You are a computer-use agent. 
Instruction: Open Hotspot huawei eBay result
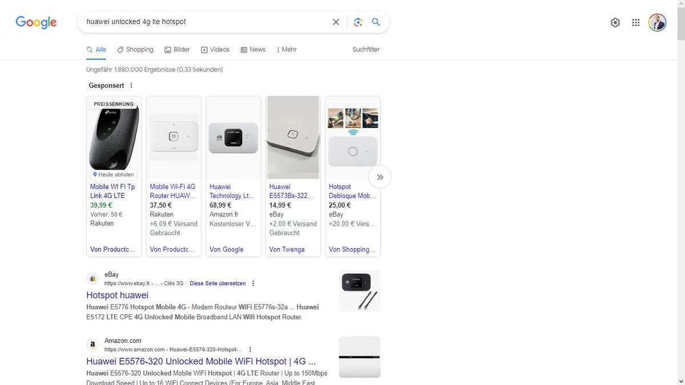[117, 295]
